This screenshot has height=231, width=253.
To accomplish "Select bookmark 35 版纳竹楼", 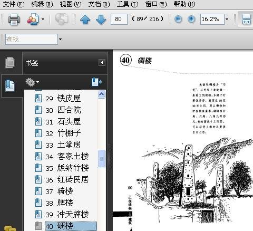I will [x=67, y=168].
